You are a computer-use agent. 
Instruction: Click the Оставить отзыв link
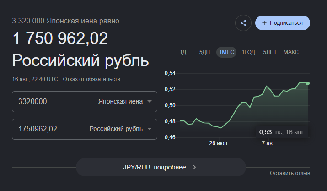point(290,173)
